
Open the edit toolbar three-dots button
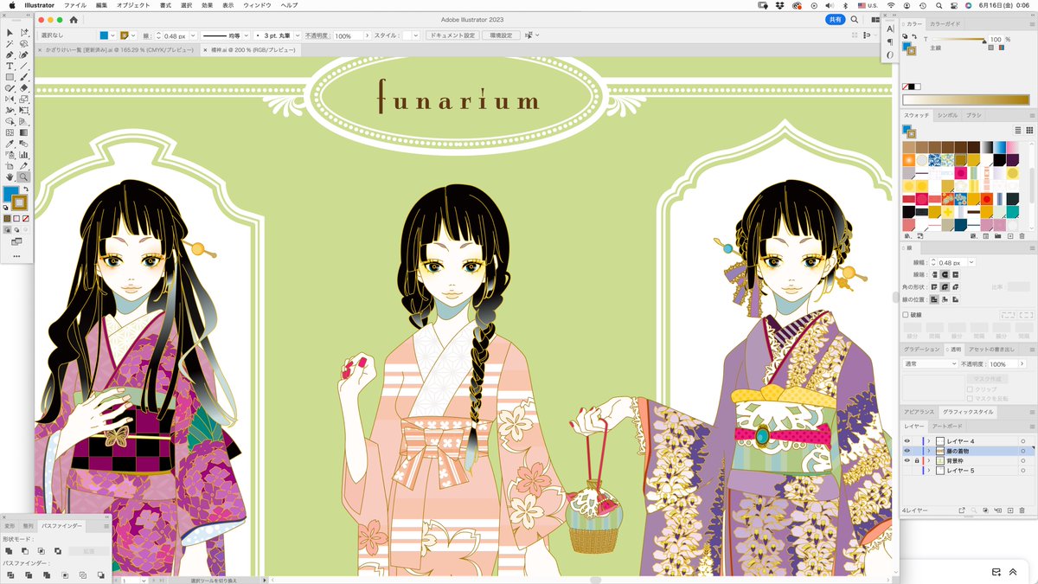tap(16, 256)
